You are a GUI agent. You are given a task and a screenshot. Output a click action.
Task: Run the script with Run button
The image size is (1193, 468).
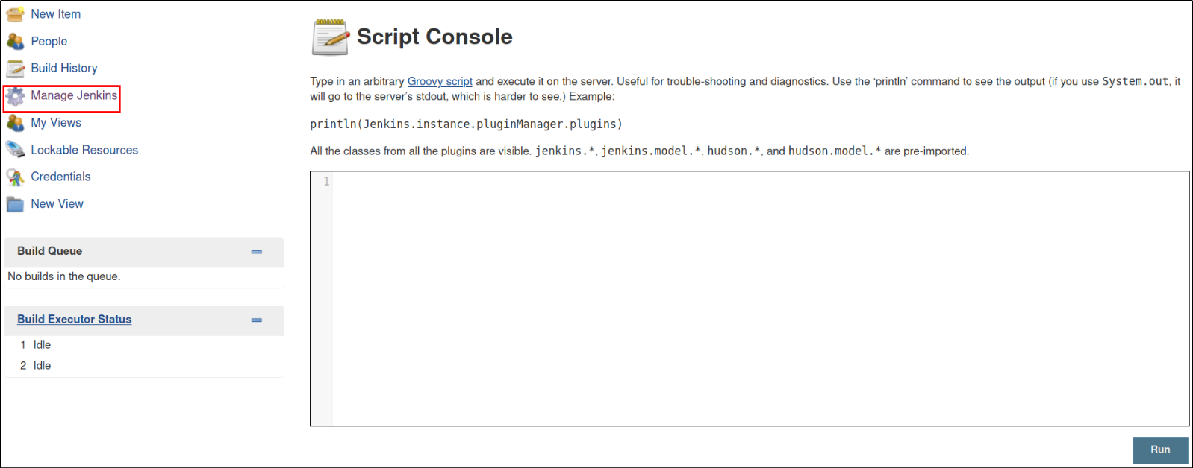pyautogui.click(x=1160, y=450)
